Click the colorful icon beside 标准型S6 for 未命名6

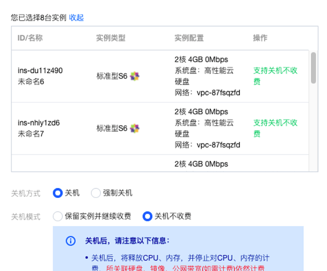(x=134, y=76)
